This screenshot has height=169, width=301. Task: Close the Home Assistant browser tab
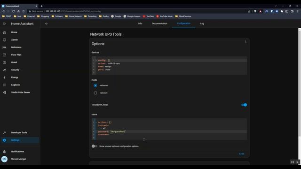36,6
